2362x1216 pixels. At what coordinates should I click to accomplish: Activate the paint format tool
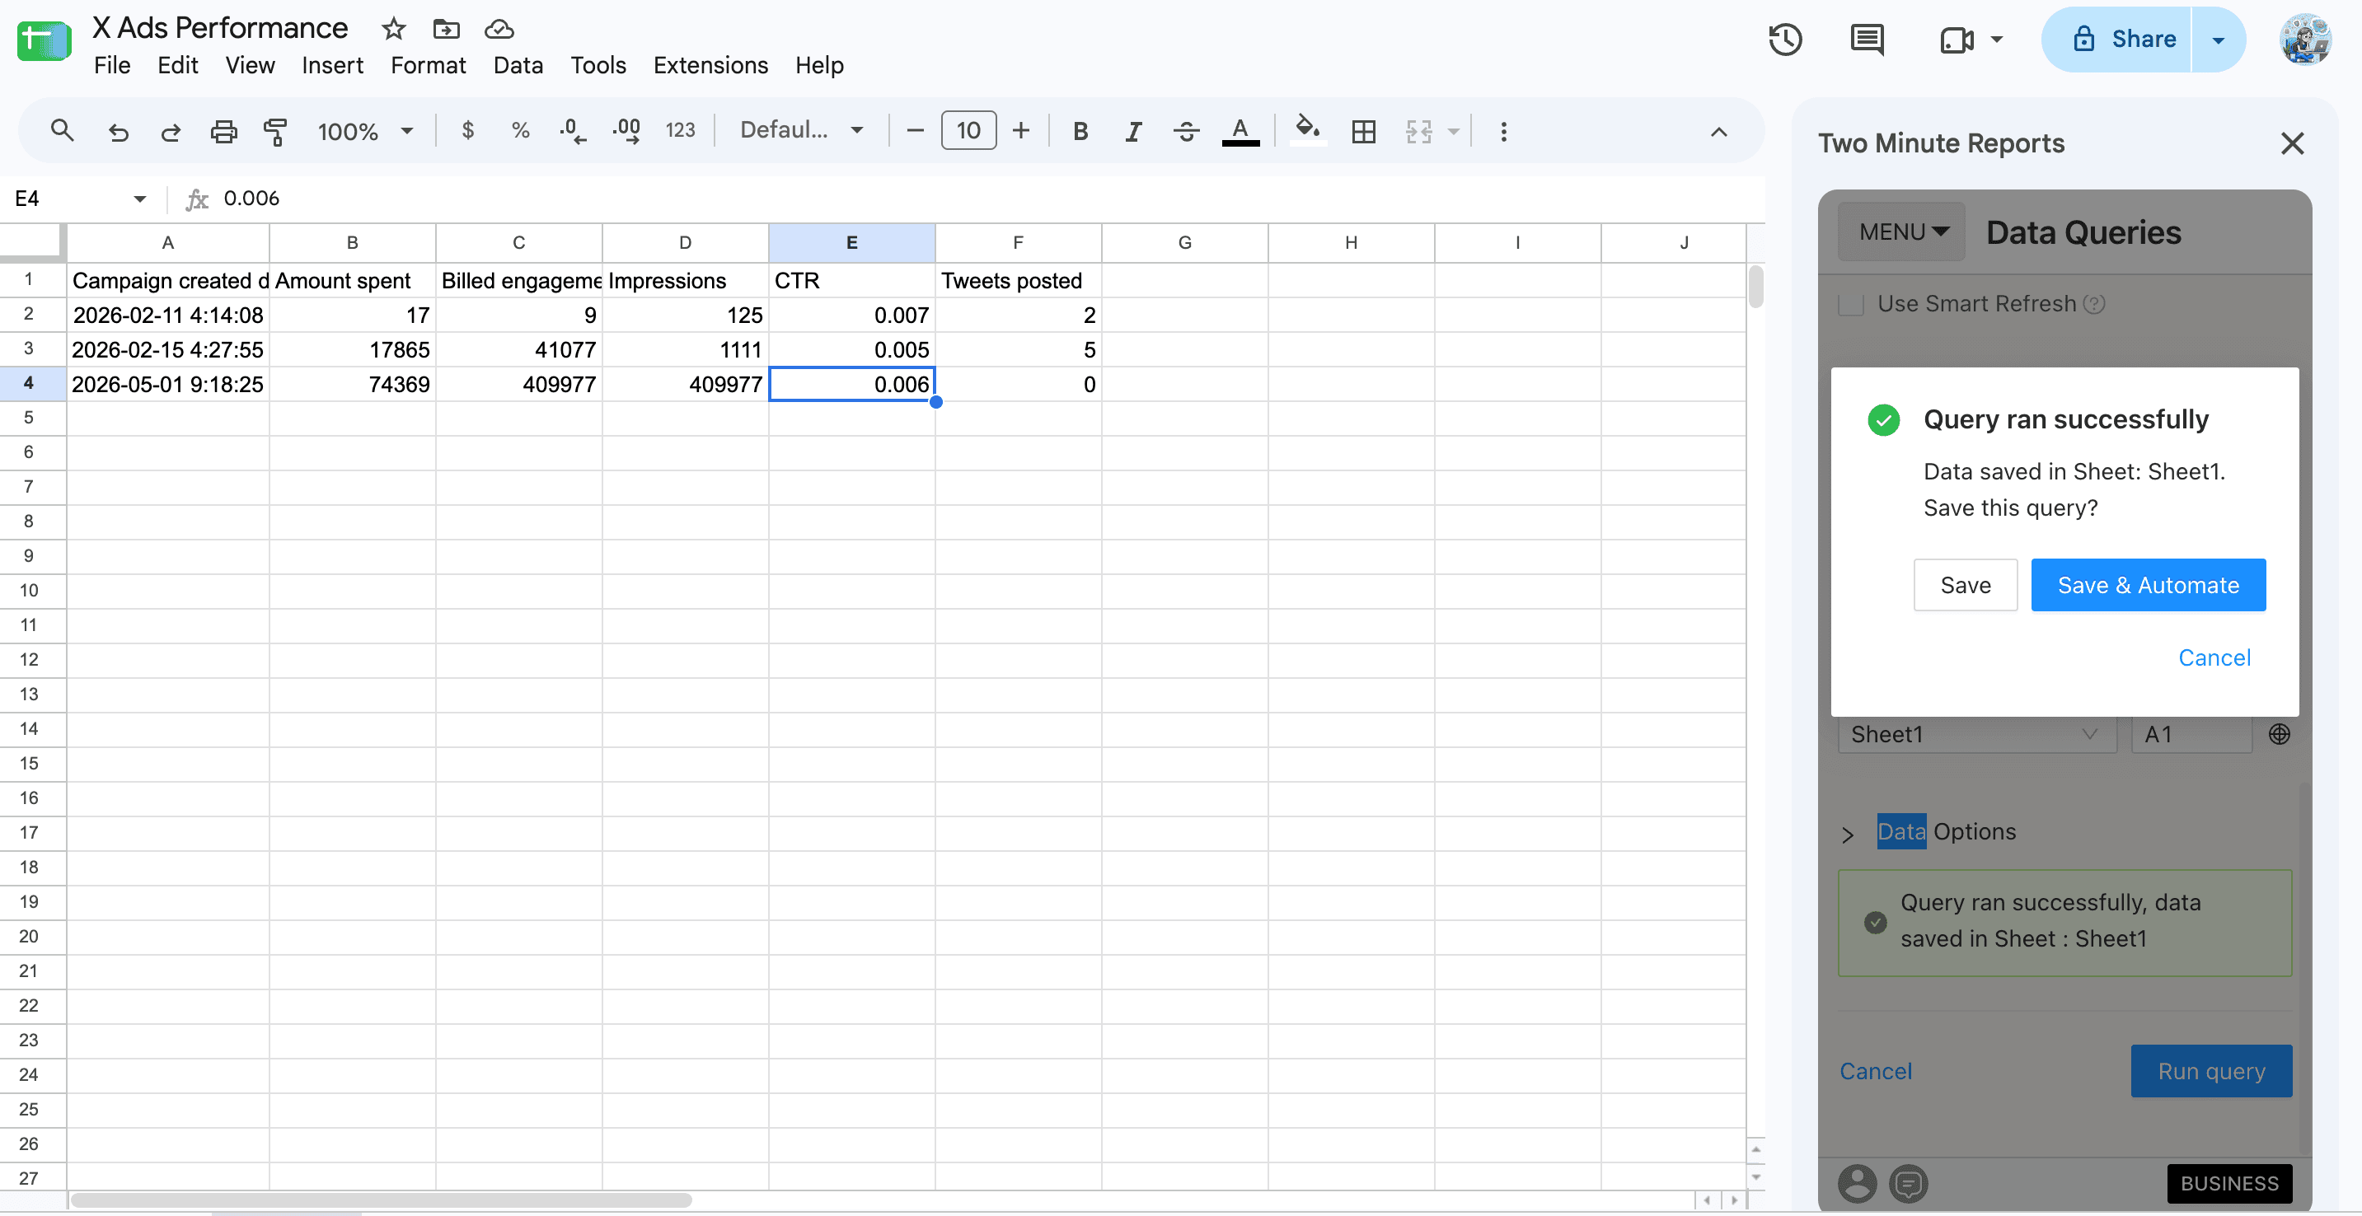point(275,131)
